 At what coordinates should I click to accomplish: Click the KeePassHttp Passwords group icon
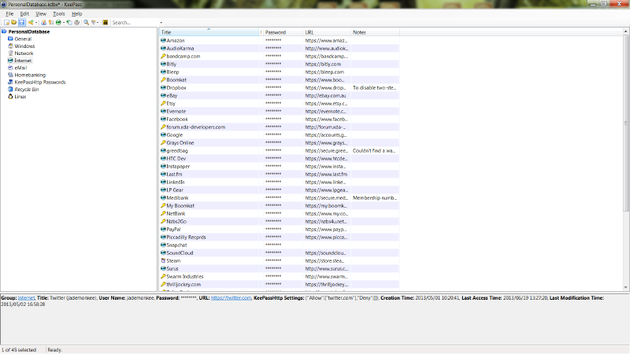tap(10, 83)
